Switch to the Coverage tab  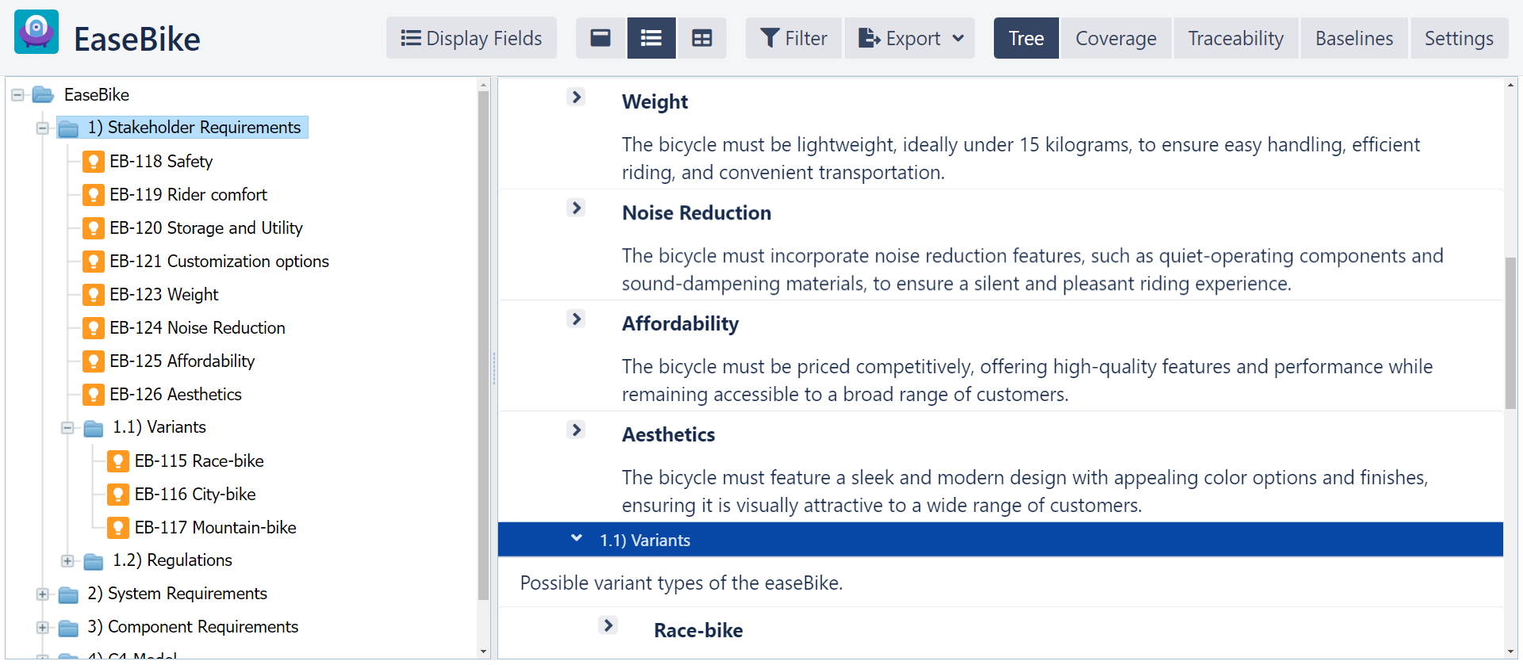[x=1115, y=38]
